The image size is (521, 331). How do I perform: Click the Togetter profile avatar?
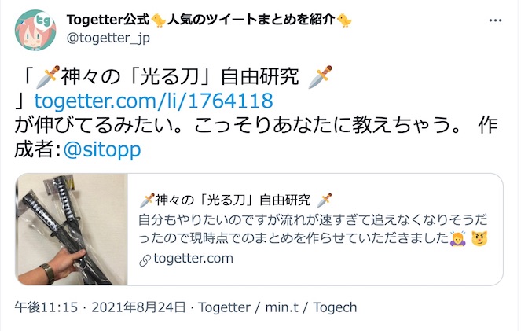point(35,30)
